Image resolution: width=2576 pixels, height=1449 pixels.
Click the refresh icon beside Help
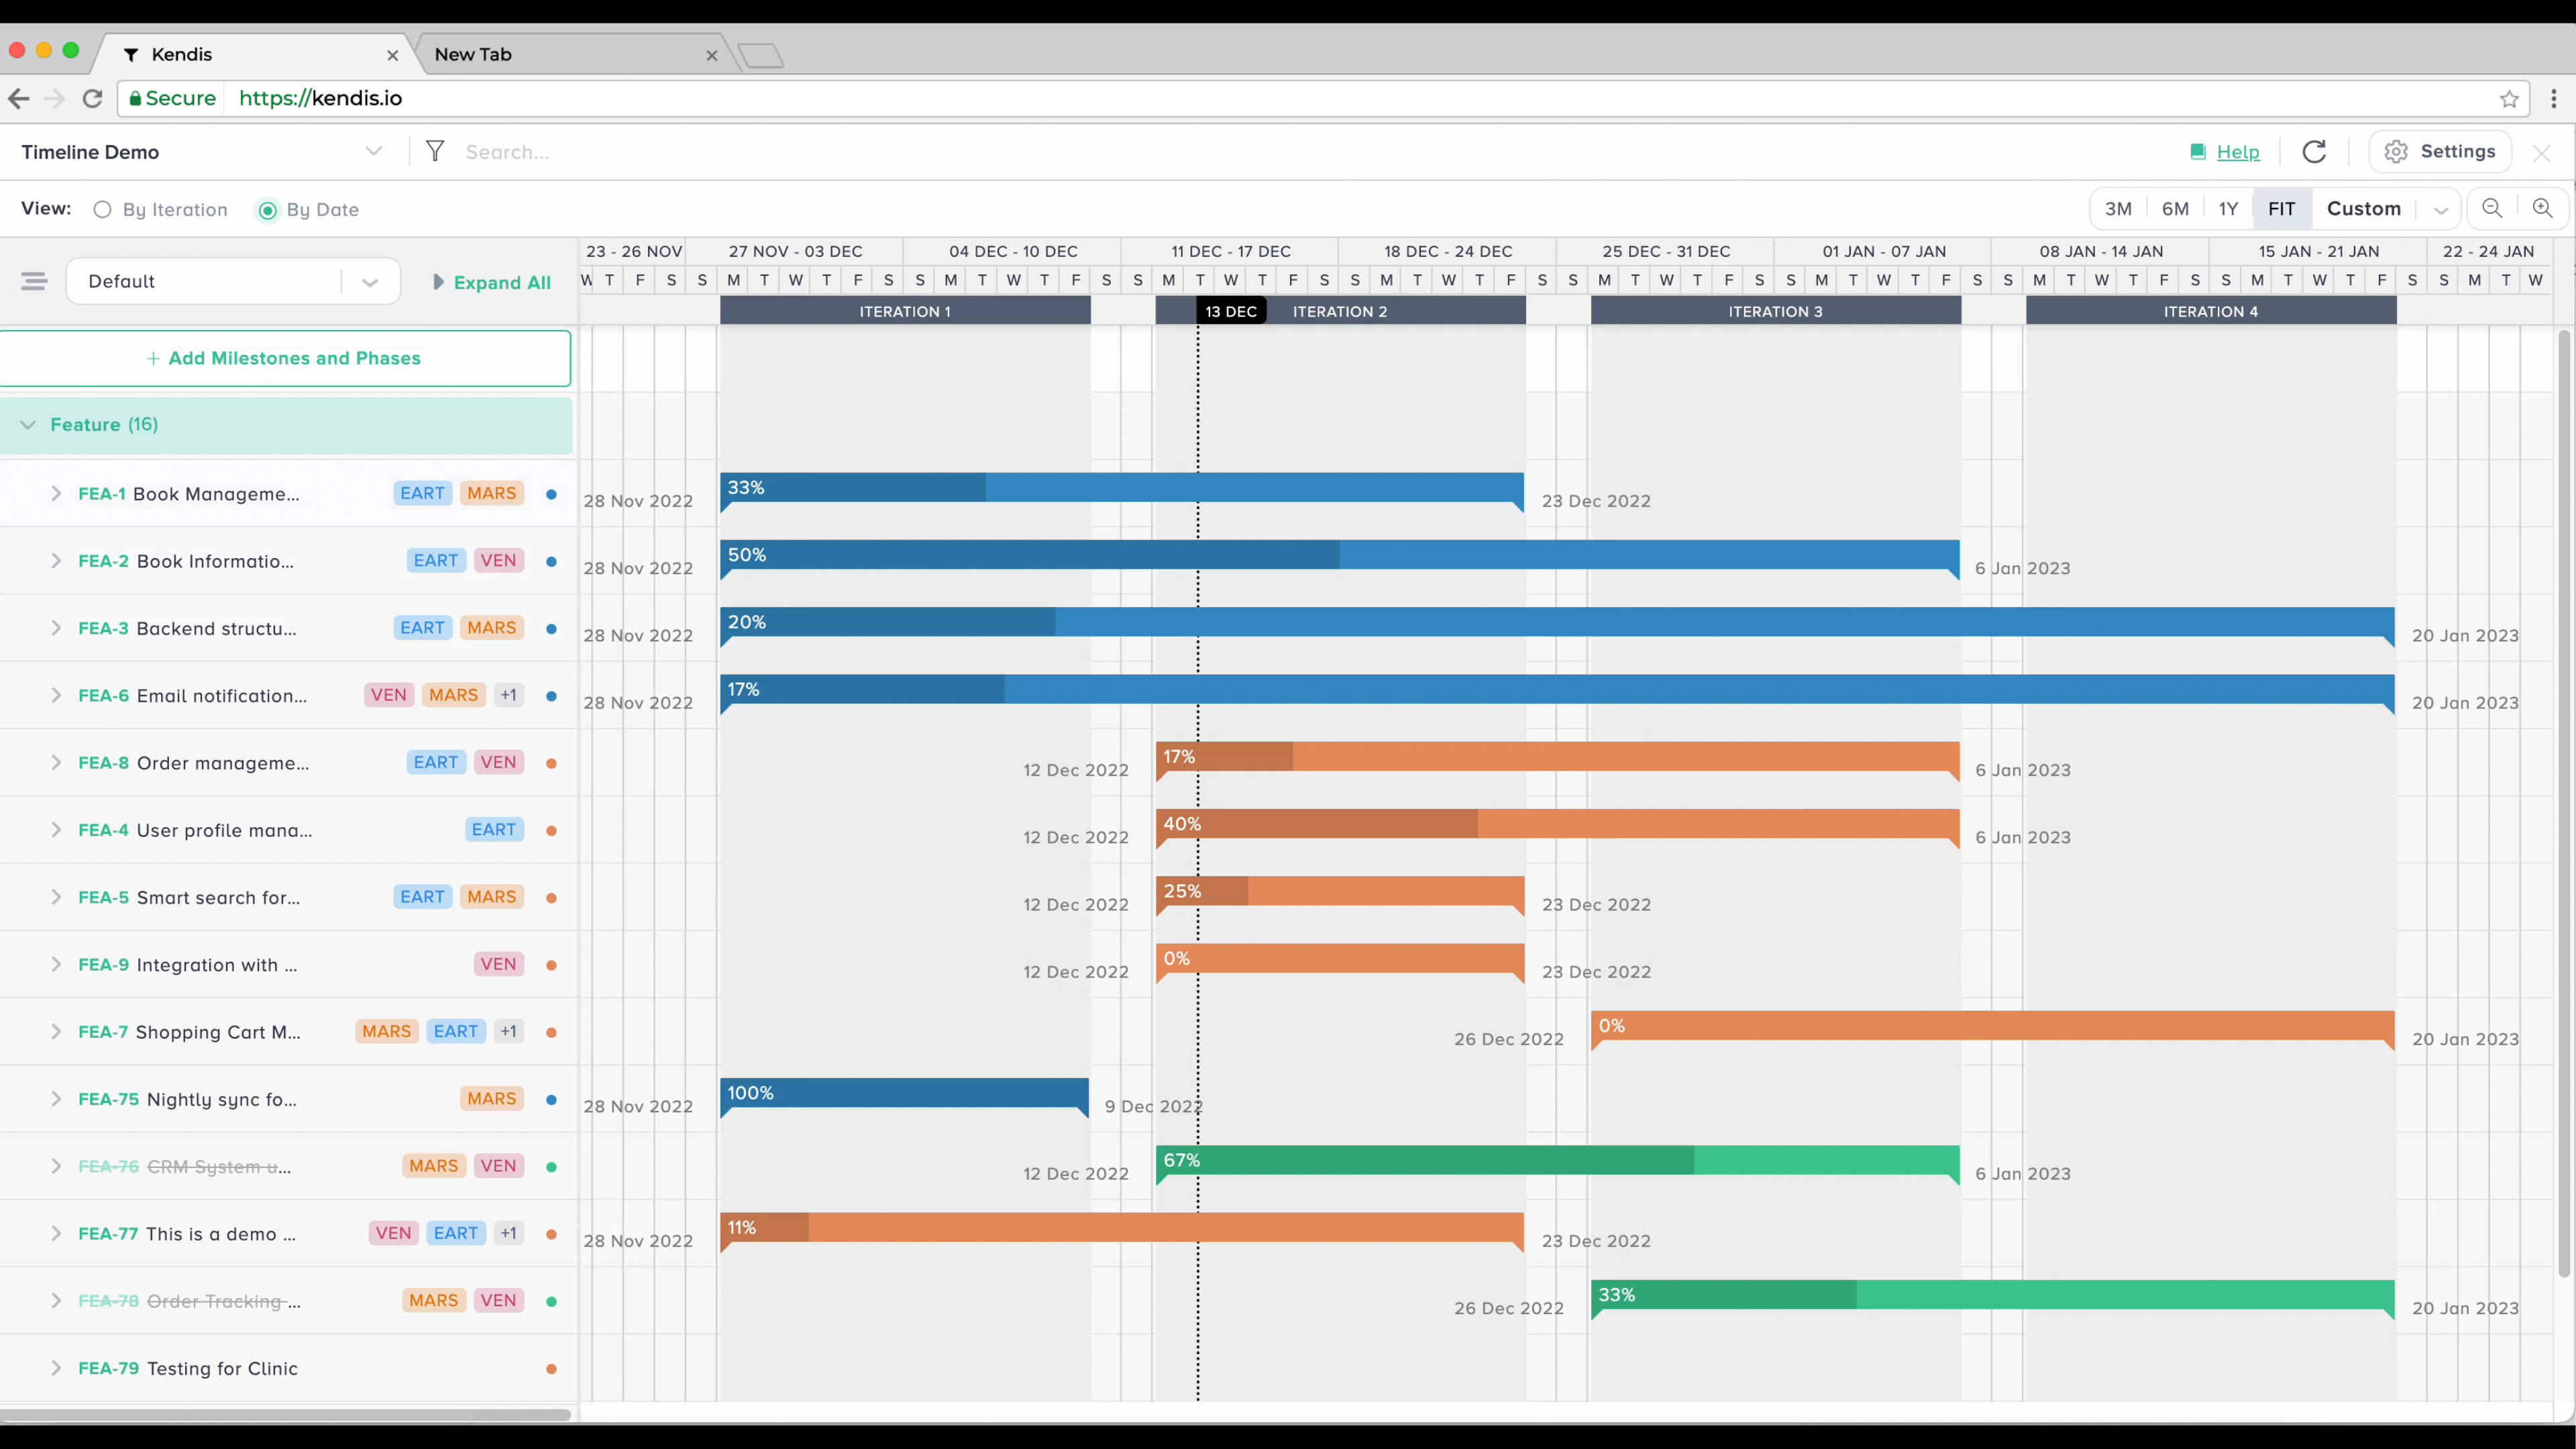tap(2314, 152)
